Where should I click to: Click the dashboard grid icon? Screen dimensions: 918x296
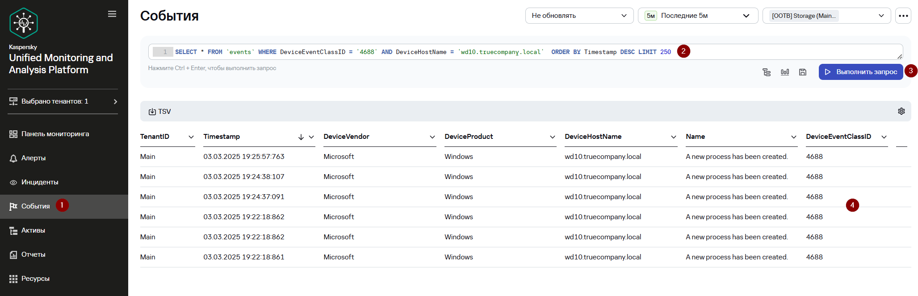click(x=13, y=134)
